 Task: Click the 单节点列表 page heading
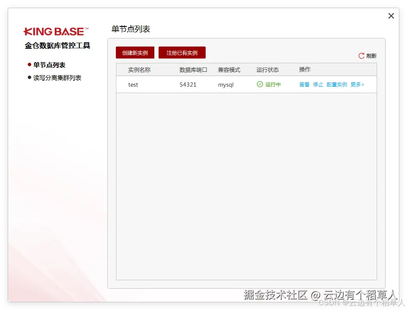tap(131, 29)
